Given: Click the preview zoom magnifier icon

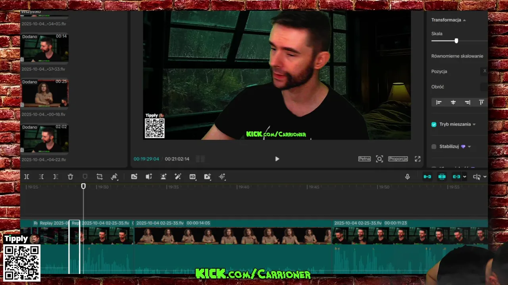Looking at the screenshot, I should 379,159.
